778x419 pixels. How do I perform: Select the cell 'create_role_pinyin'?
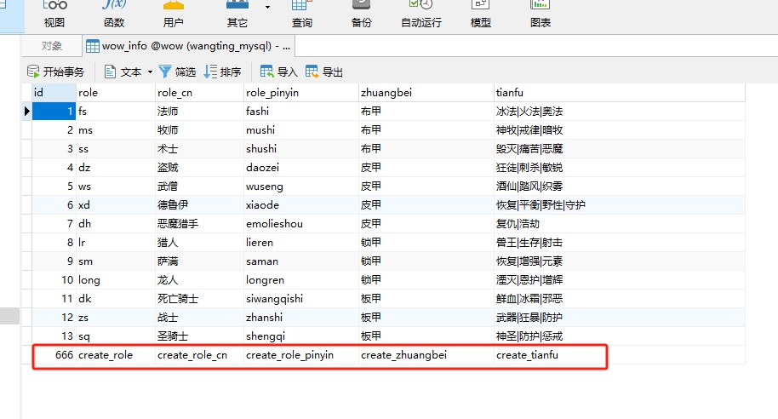tap(301, 355)
